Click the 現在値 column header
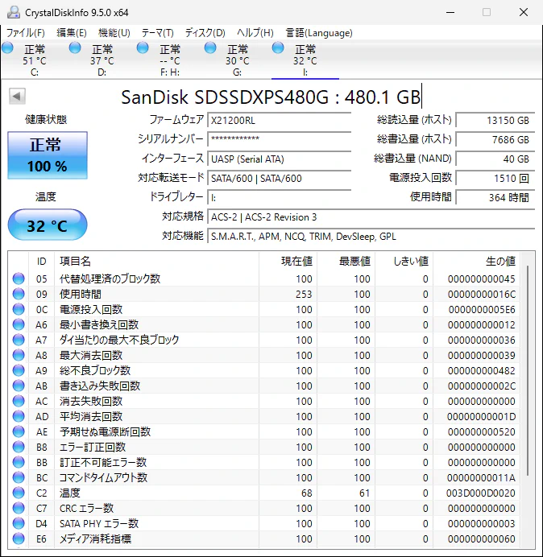The image size is (543, 557). click(x=288, y=262)
